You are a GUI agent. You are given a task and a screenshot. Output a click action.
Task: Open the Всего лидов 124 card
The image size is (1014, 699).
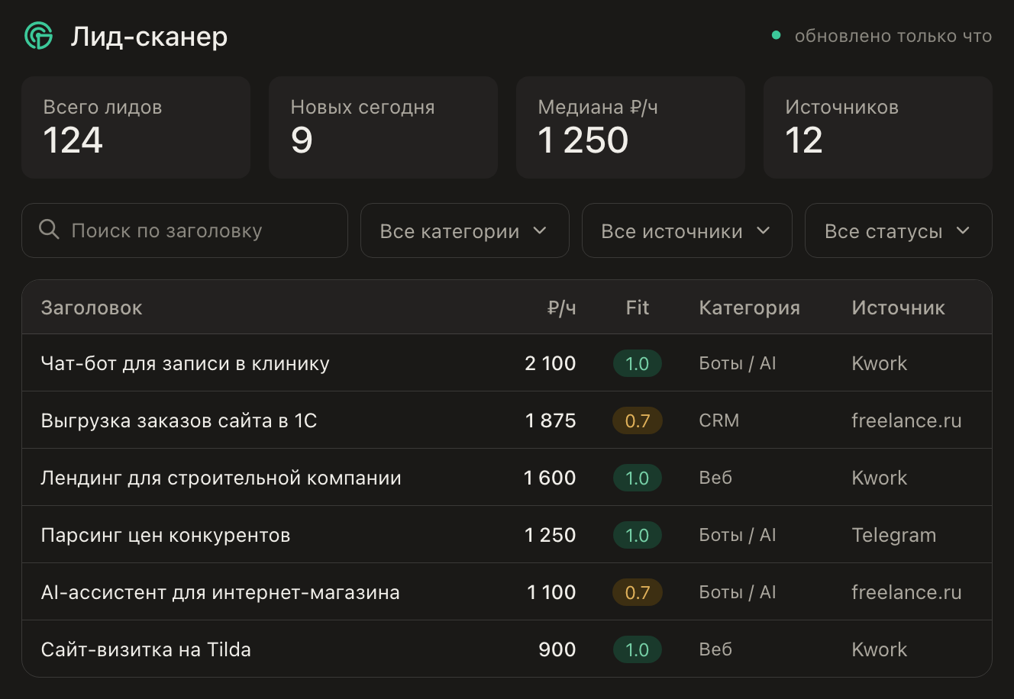coord(136,127)
